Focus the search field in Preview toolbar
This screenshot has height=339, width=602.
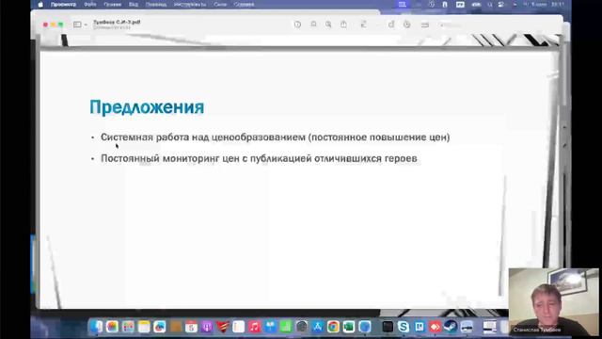(x=451, y=25)
